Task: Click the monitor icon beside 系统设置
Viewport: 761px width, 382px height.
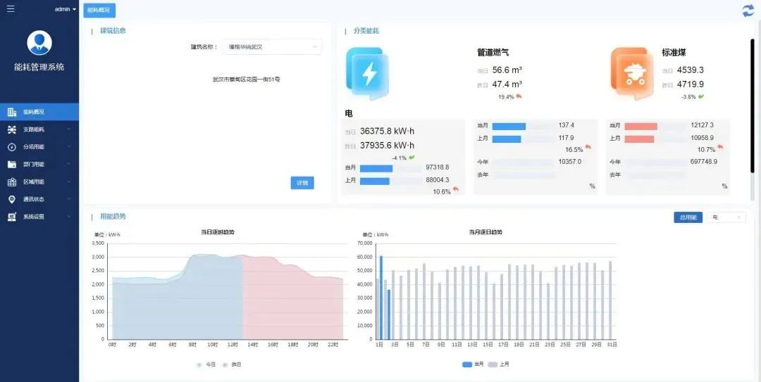Action: click(x=12, y=217)
